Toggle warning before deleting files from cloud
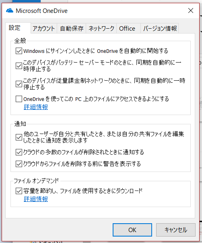 coord(19,164)
